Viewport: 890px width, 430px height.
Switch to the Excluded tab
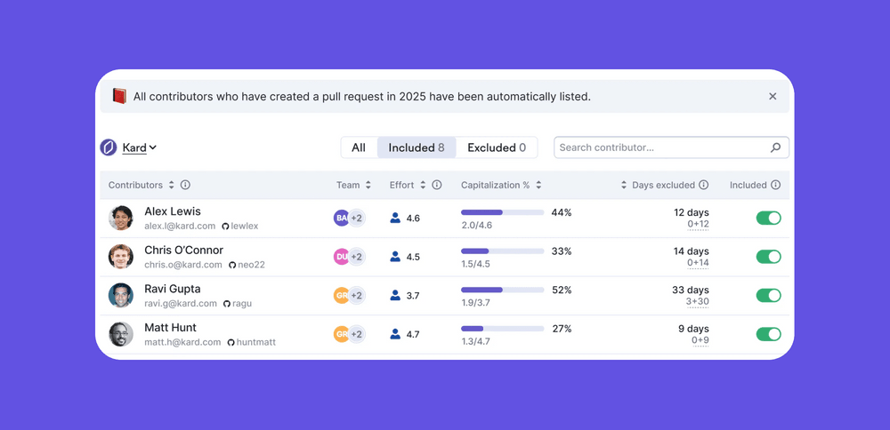tap(497, 147)
